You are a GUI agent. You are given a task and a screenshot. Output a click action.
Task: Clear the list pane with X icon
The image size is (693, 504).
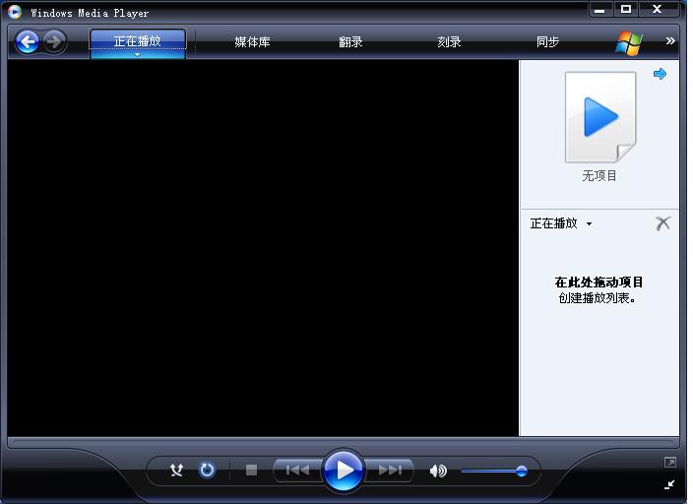click(662, 223)
